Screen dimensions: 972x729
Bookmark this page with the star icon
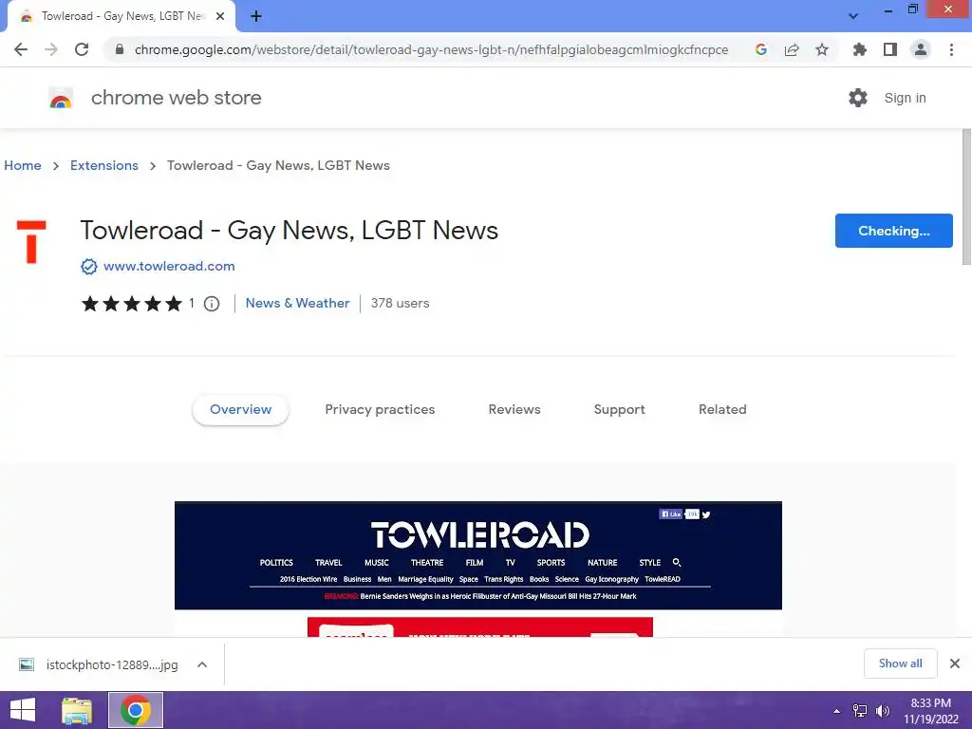[822, 49]
